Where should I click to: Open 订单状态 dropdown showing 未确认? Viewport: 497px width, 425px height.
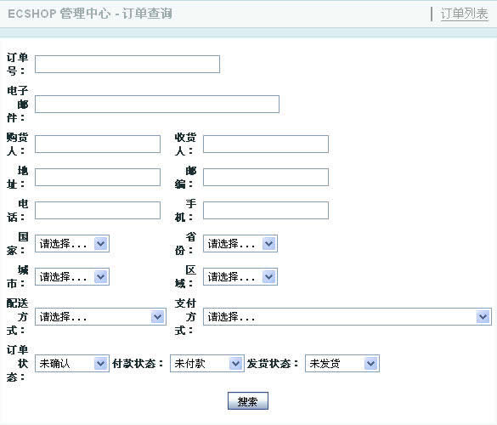(x=72, y=364)
